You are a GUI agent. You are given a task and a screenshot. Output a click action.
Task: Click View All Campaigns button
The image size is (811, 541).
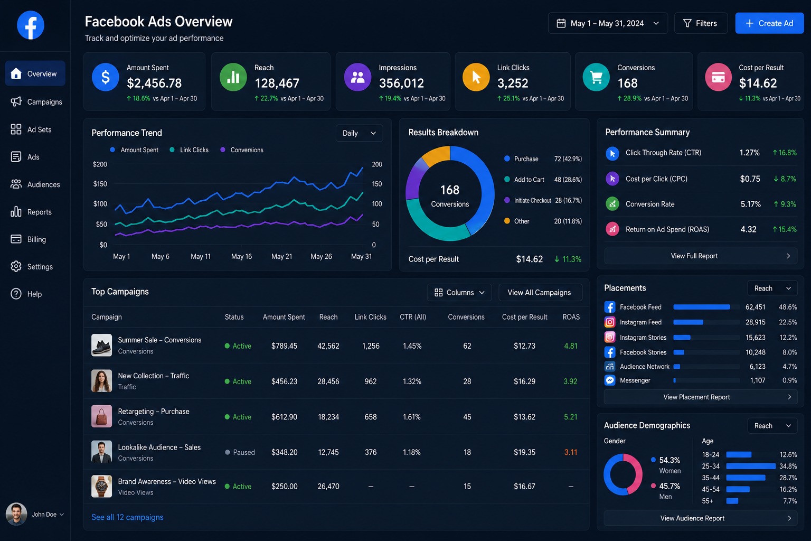pyautogui.click(x=540, y=292)
